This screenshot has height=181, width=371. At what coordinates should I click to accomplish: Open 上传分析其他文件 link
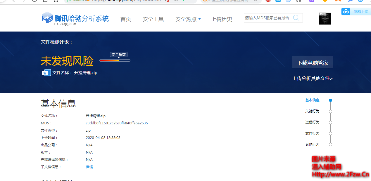[313, 78]
